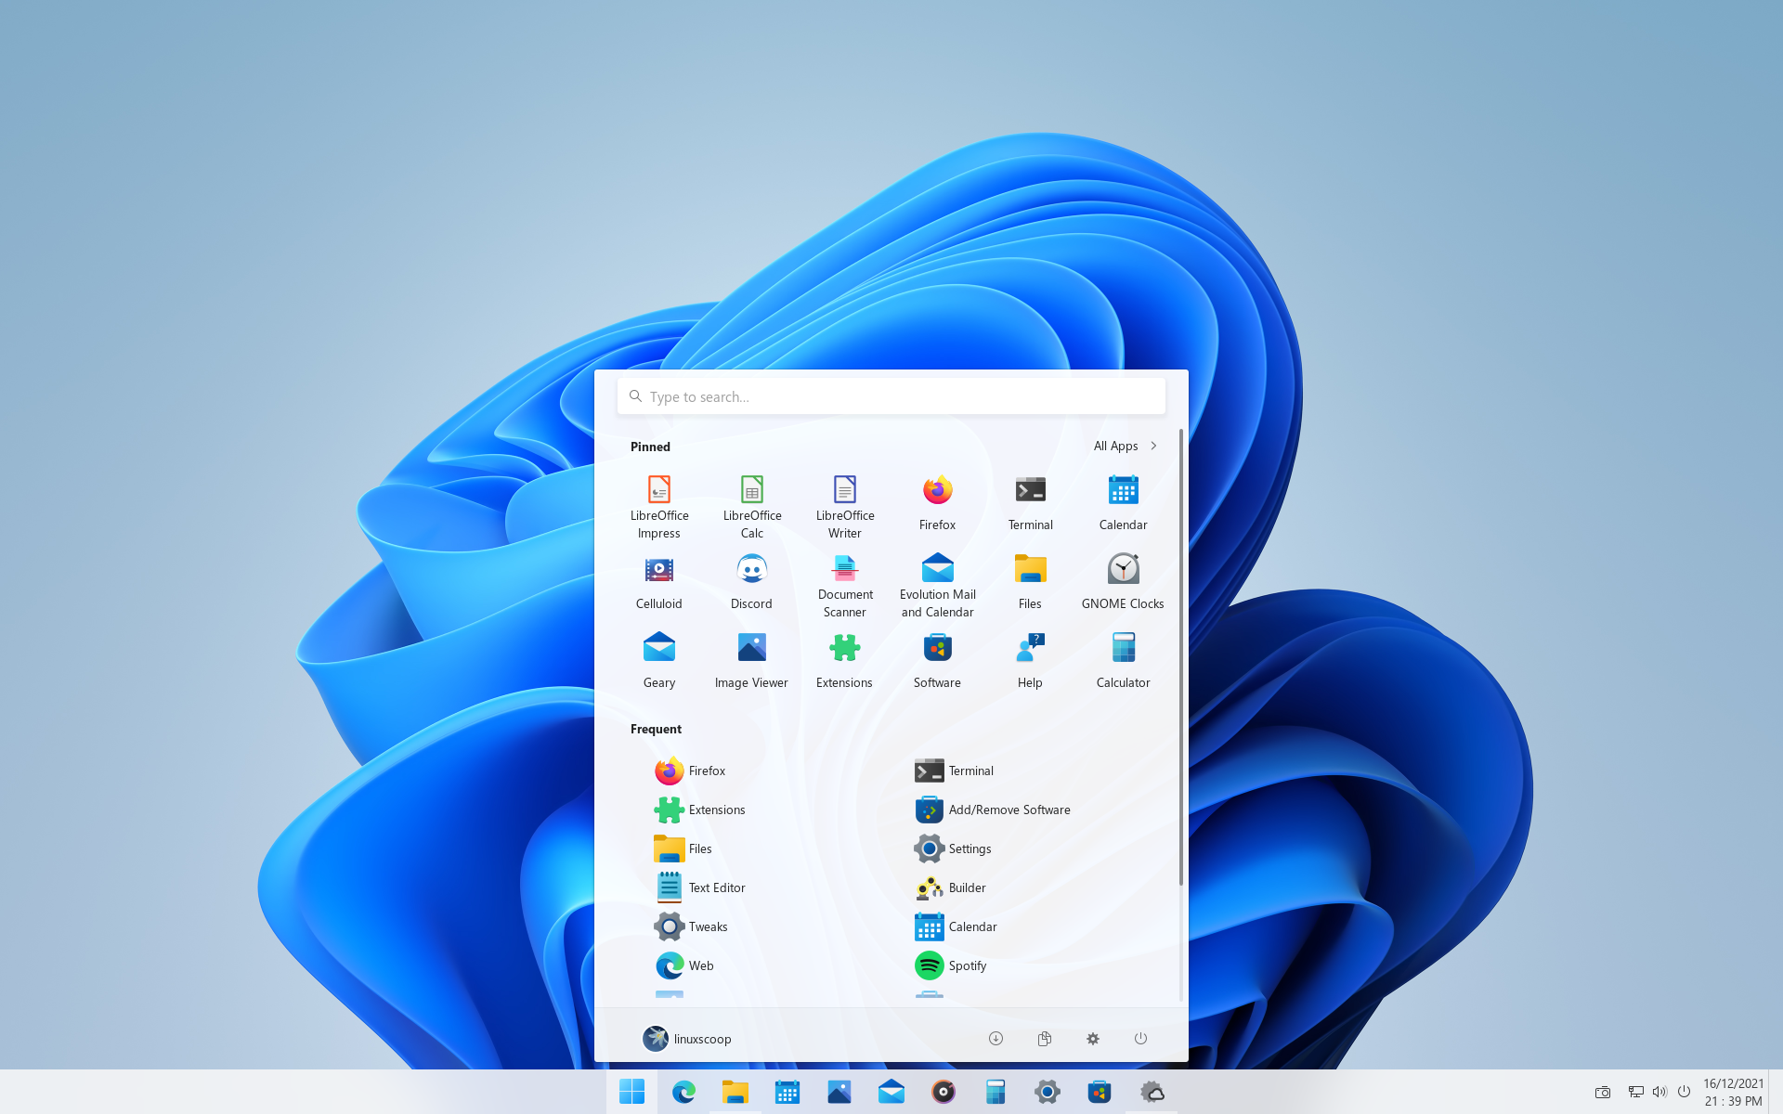This screenshot has height=1114, width=1783.
Task: Open Image Viewer on taskbar
Action: point(839,1092)
